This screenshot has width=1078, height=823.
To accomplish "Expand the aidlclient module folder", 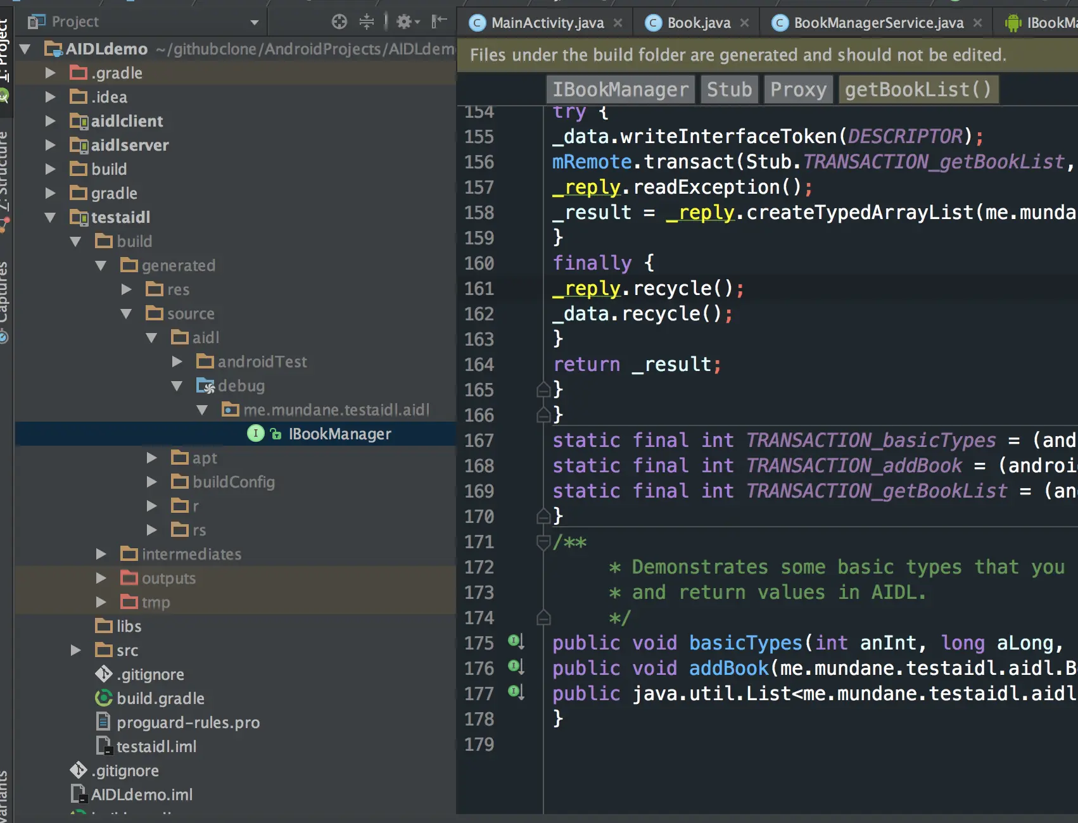I will click(x=51, y=121).
